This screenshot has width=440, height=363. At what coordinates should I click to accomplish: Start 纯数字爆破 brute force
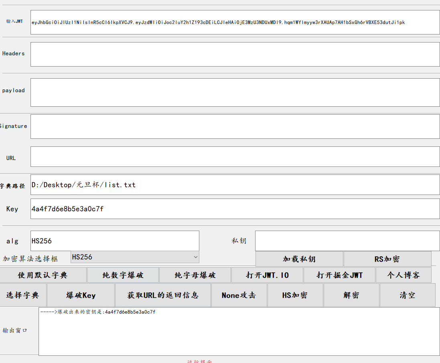pos(123,275)
